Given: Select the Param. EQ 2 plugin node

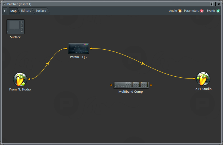Looking at the screenshot, I should coord(78,48).
